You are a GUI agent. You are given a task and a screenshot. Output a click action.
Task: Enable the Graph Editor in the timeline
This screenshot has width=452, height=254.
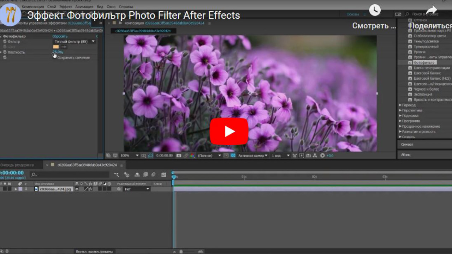(164, 175)
